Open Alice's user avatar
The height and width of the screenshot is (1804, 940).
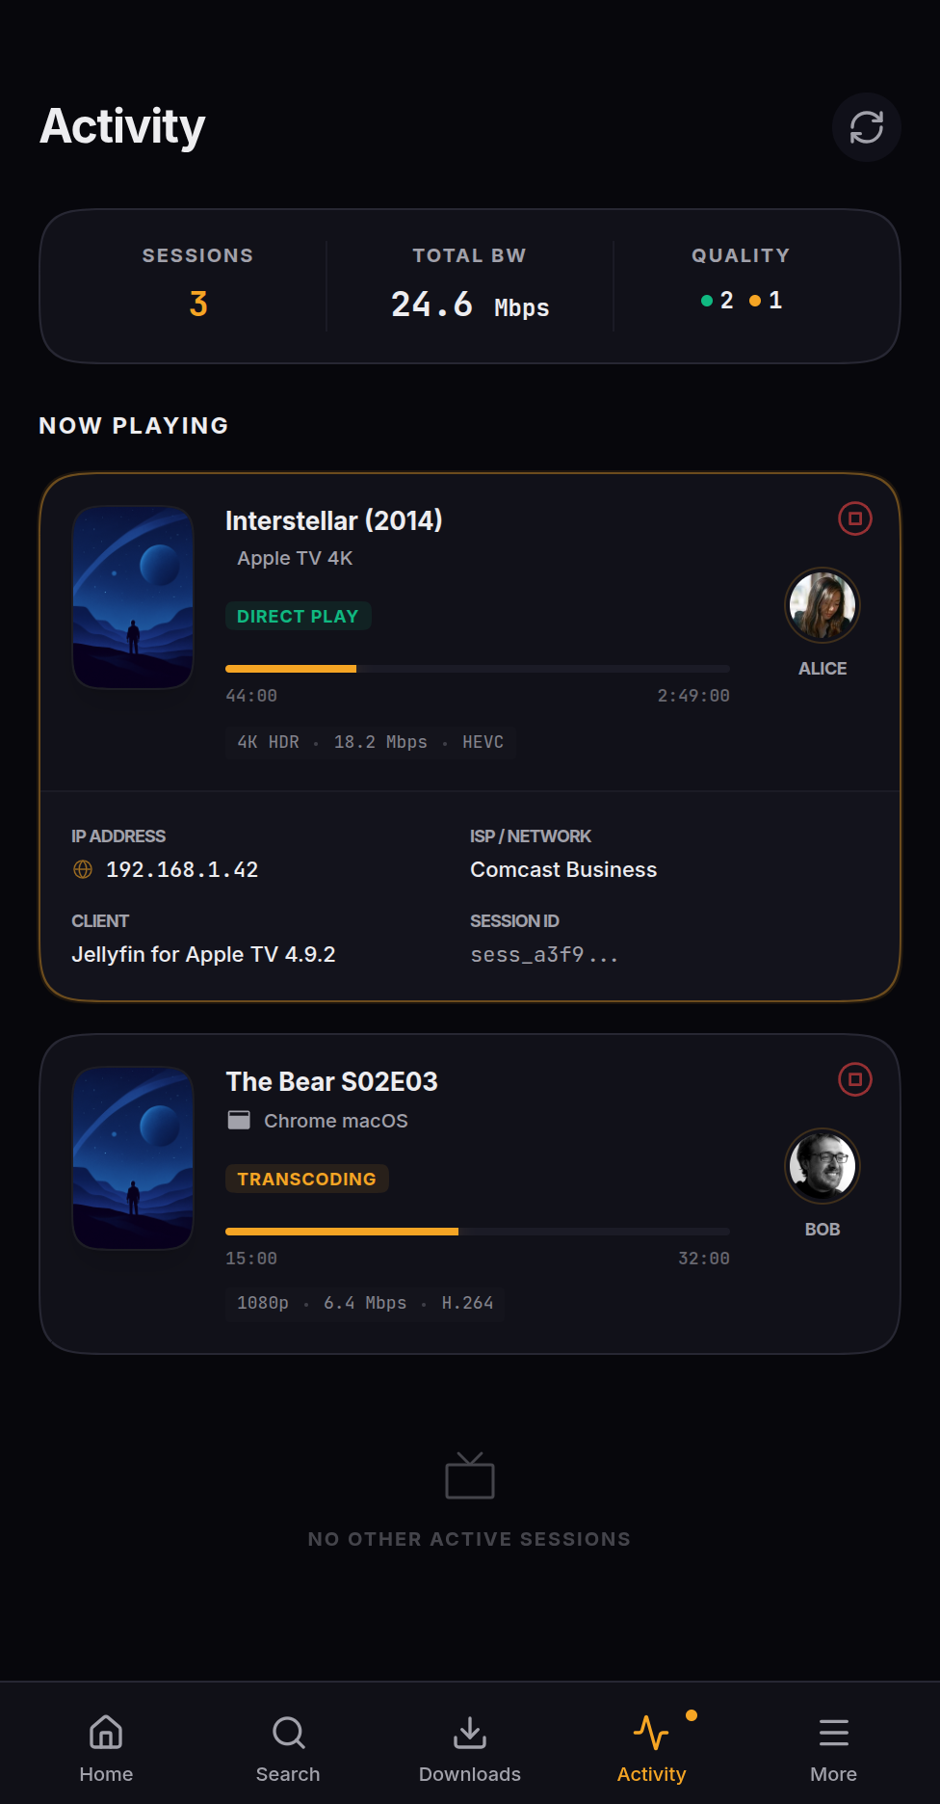tap(822, 605)
